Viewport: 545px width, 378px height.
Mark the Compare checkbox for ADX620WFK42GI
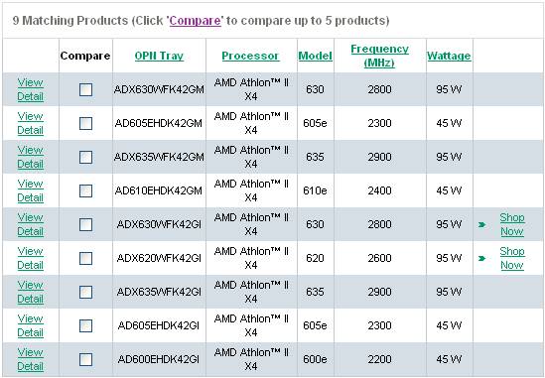(x=85, y=258)
